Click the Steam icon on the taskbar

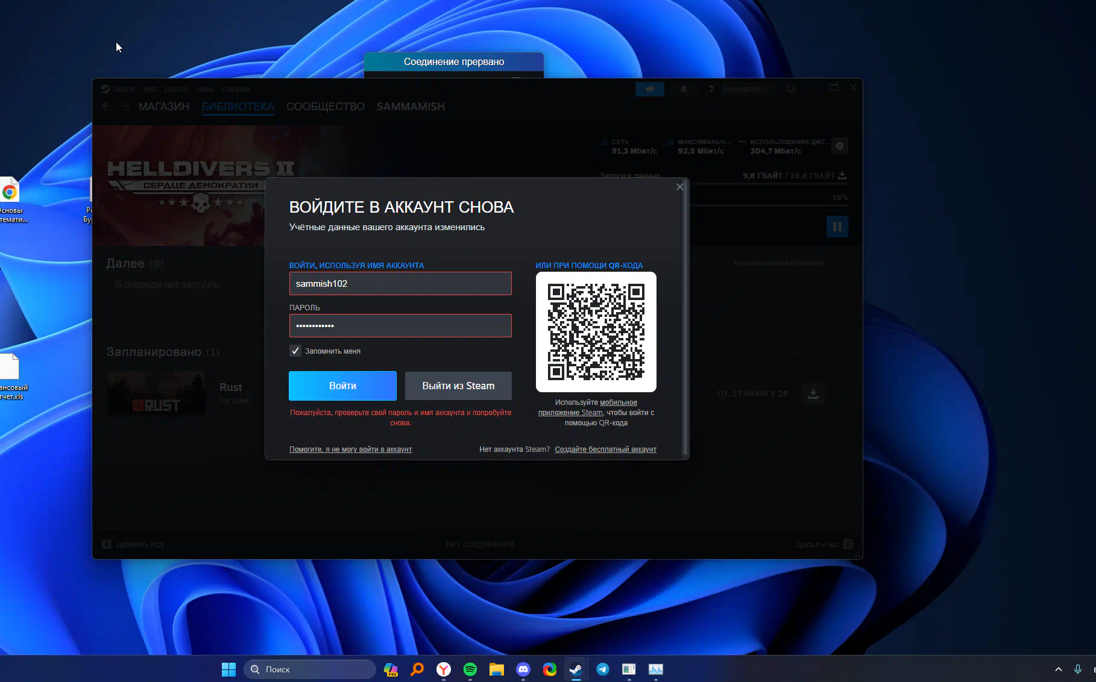[576, 669]
